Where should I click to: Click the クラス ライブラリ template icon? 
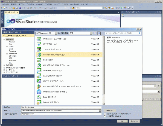coord(39,60)
